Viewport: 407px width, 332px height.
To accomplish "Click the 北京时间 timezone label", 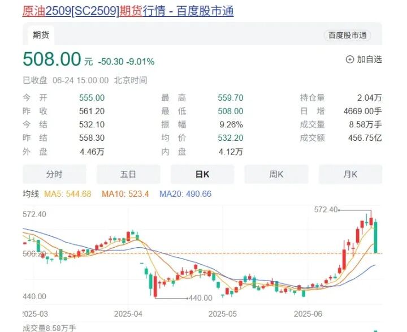I will [x=131, y=80].
